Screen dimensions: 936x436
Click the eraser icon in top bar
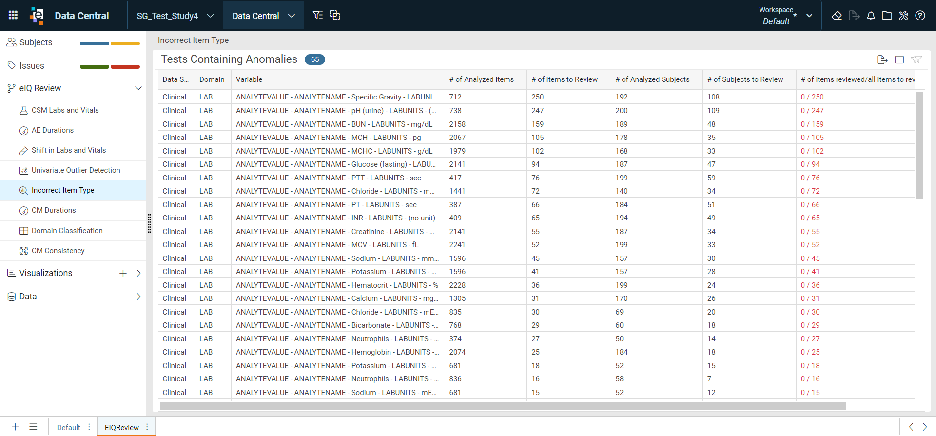(x=837, y=16)
